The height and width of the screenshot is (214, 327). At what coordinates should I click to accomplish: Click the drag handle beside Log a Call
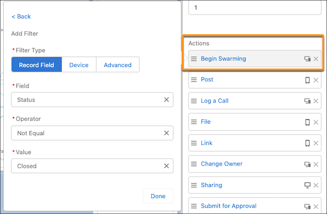[x=194, y=101]
